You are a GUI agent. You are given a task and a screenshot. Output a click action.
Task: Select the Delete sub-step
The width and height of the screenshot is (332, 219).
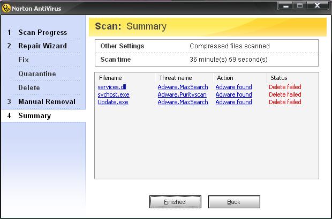(29, 88)
